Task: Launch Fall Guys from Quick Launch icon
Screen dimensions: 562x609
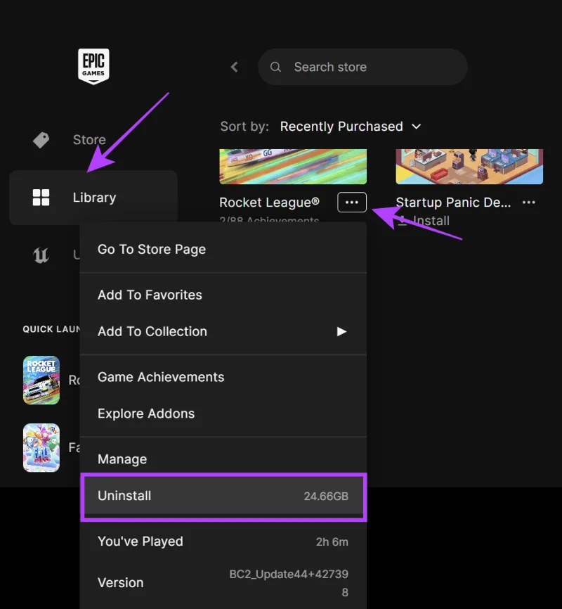Action: click(x=41, y=448)
